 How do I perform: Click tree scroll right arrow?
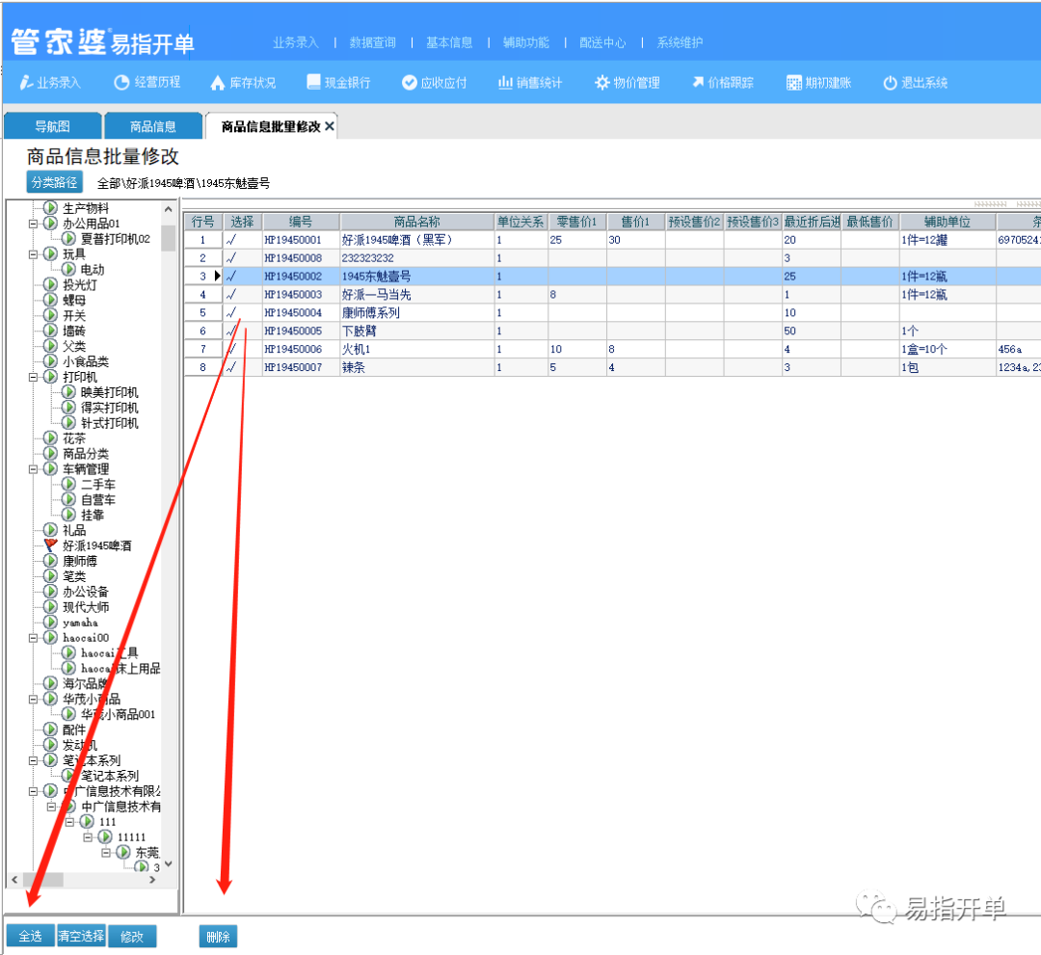click(x=152, y=879)
